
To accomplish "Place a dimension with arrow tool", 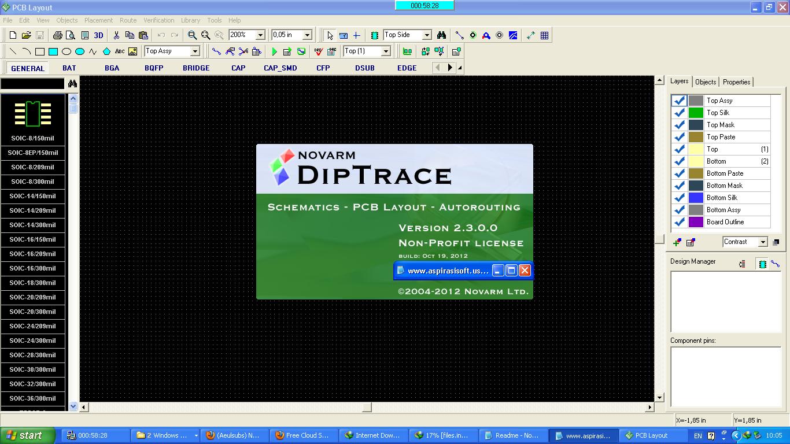I will 531,35.
